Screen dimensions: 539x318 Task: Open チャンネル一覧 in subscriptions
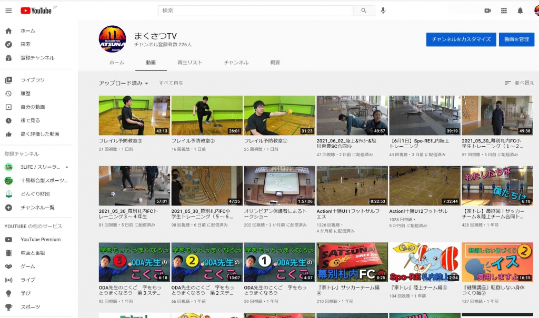pyautogui.click(x=37, y=208)
